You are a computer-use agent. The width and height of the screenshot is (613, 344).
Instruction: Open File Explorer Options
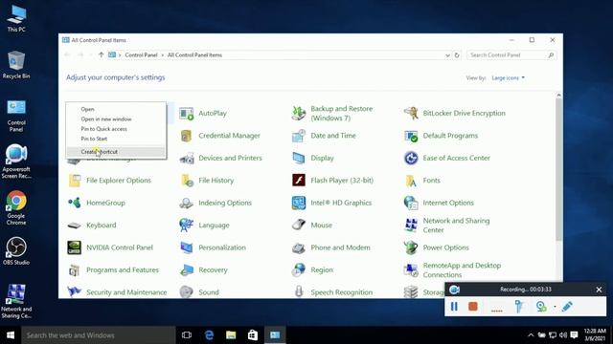click(109, 181)
